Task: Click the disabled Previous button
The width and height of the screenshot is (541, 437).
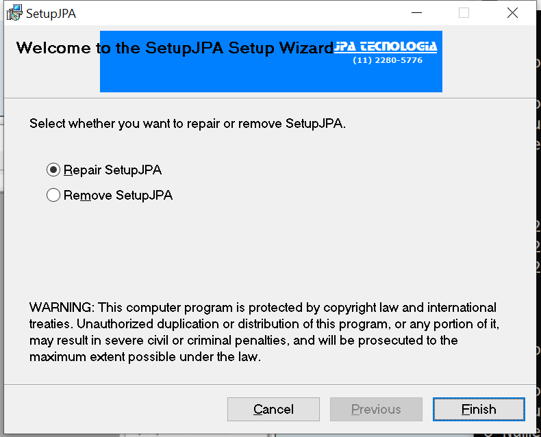Action: tap(376, 410)
